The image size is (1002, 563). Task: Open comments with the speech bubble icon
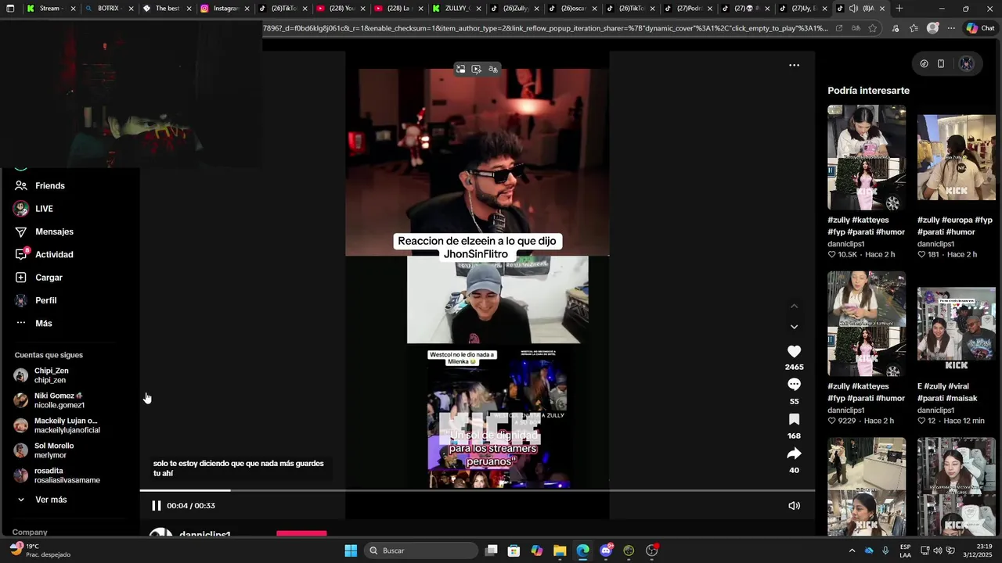pos(794,385)
